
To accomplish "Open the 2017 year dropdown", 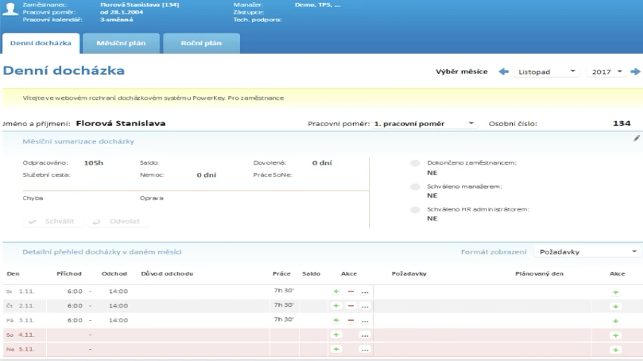I will point(607,72).
